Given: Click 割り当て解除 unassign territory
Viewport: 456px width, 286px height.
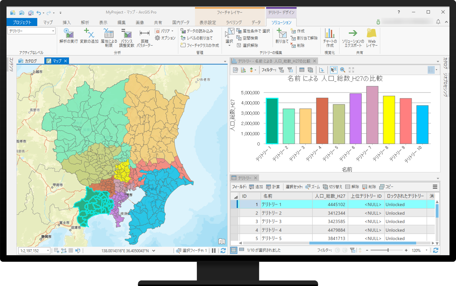Looking at the screenshot, I should point(304,38).
